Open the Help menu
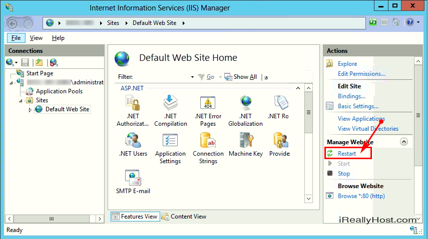The height and width of the screenshot is (239, 428). pos(58,38)
